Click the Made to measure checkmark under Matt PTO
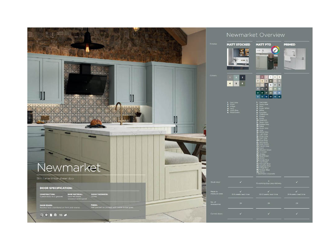 pos(268,191)
